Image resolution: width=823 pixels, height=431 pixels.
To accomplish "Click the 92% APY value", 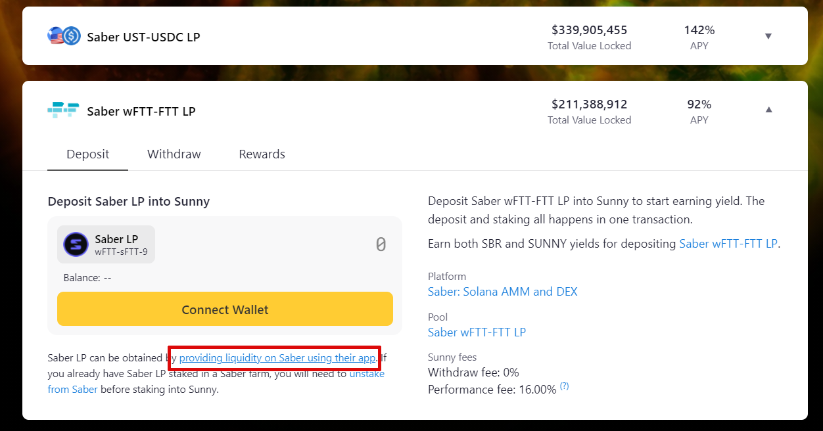I will pyautogui.click(x=699, y=104).
